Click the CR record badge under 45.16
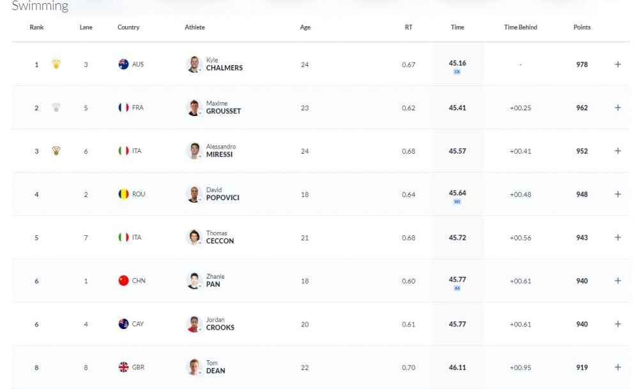 [457, 72]
